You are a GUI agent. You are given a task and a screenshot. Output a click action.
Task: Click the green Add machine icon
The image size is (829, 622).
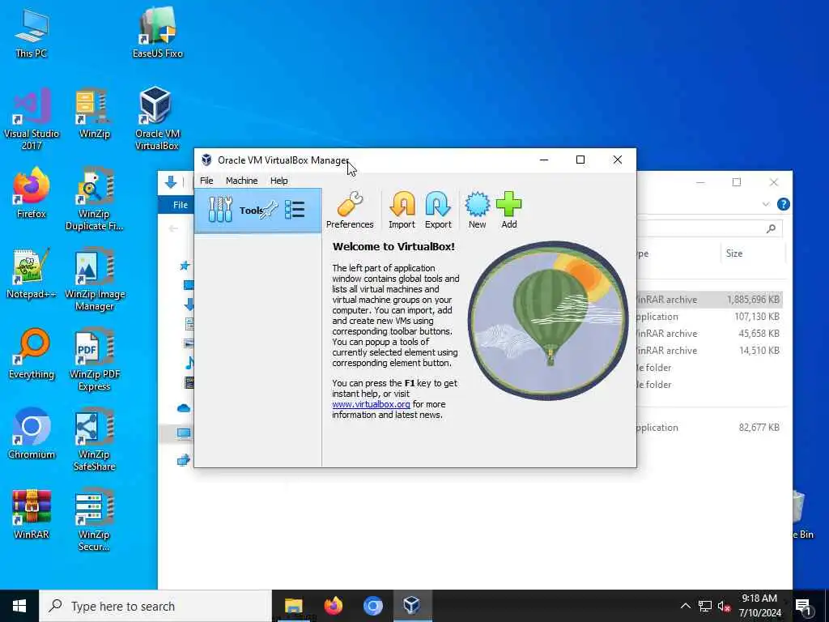[509, 211]
